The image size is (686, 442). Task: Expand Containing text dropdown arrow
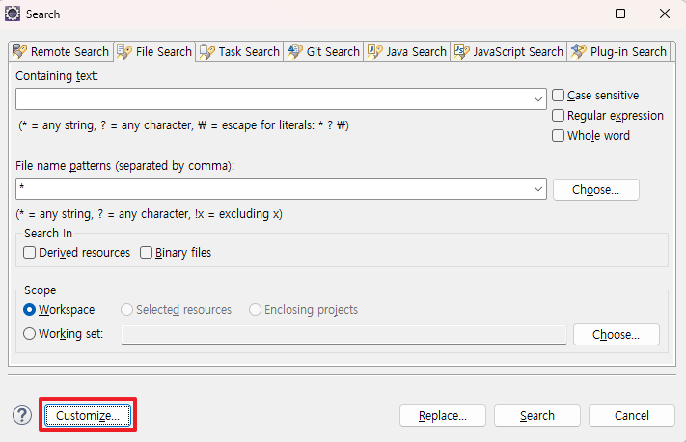click(x=538, y=98)
